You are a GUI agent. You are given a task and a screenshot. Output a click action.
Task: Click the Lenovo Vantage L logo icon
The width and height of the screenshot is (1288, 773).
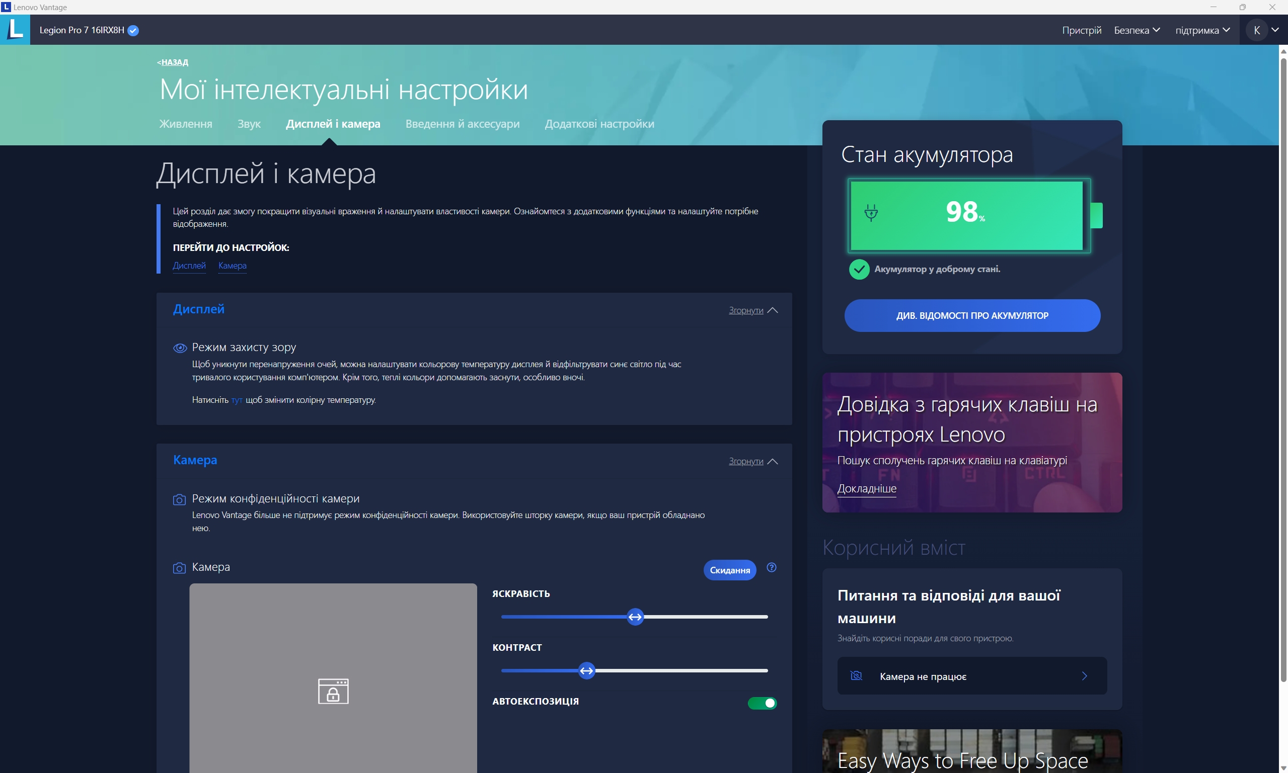click(15, 29)
